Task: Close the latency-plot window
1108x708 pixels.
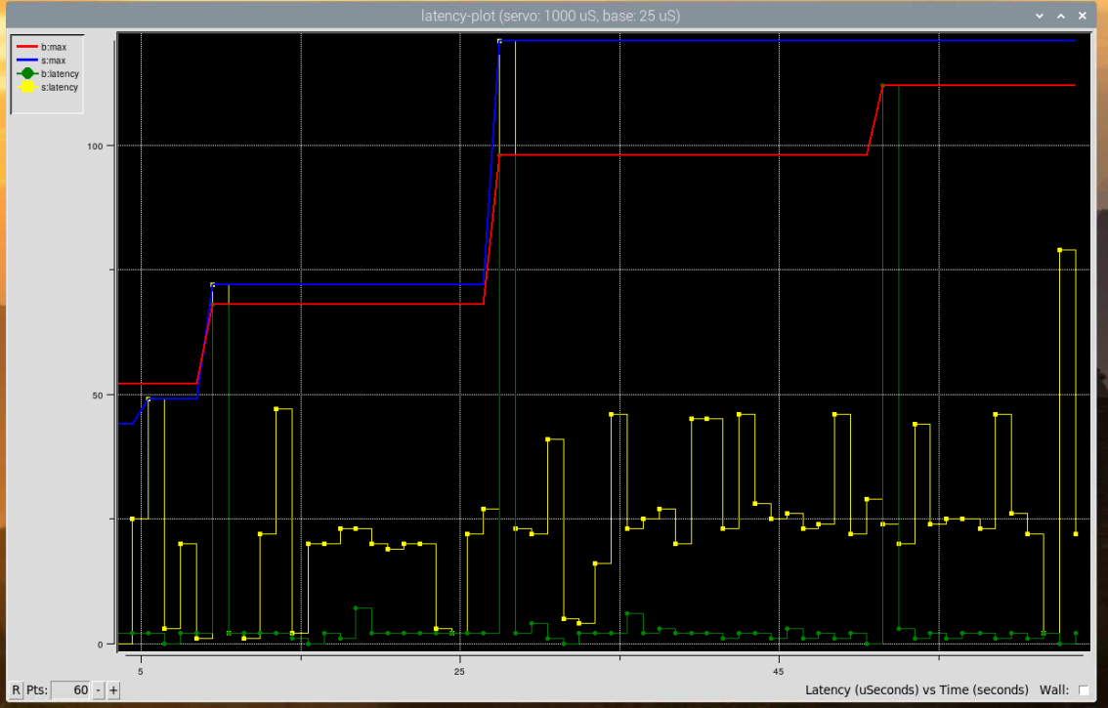Action: 1082,16
